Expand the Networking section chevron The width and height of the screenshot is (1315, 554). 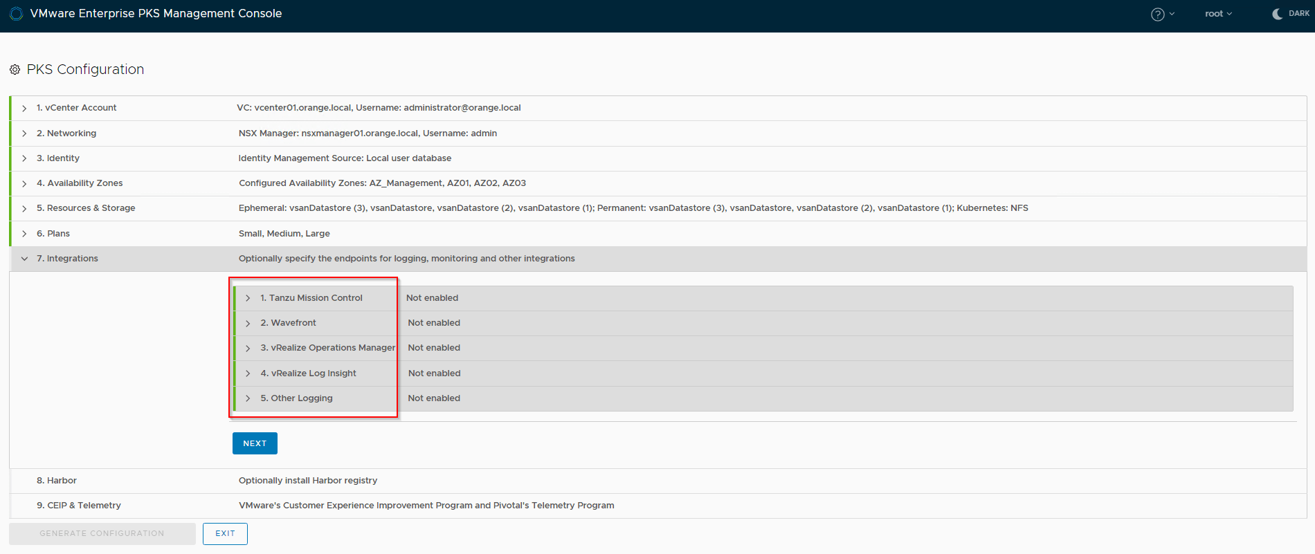24,133
